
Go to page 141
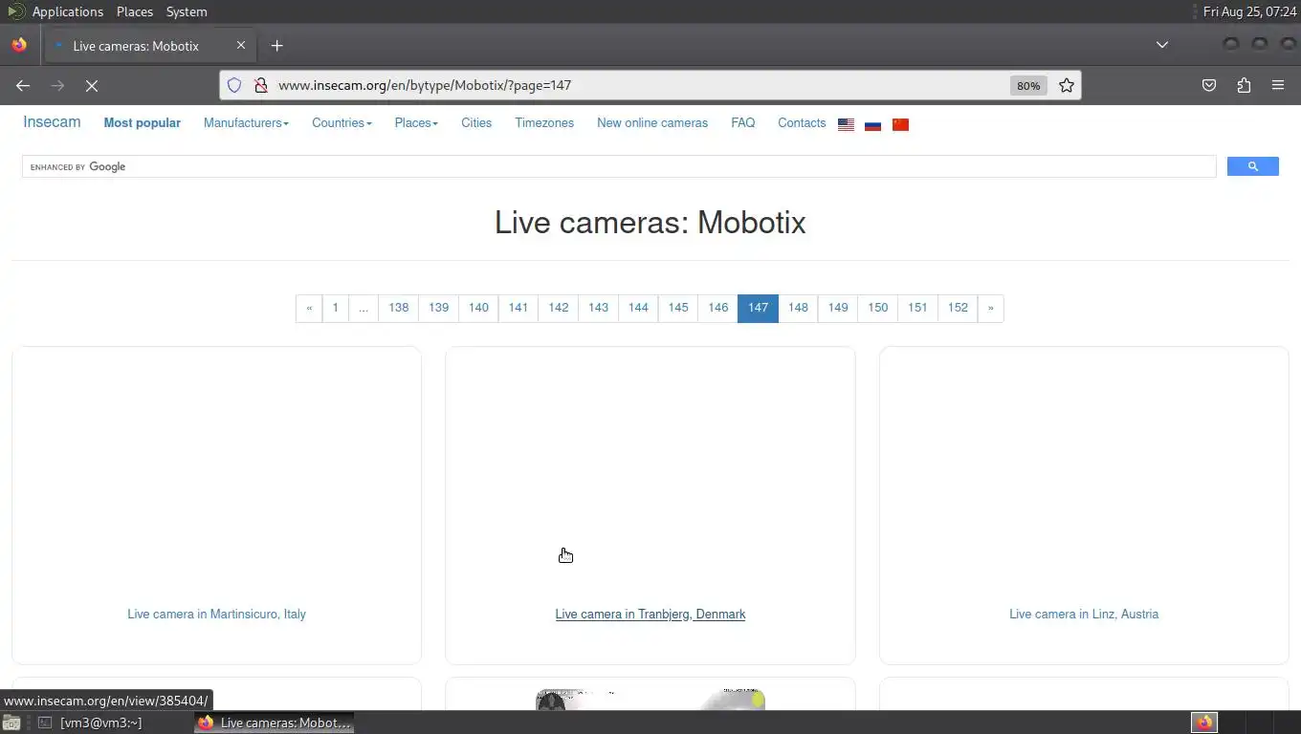point(518,308)
